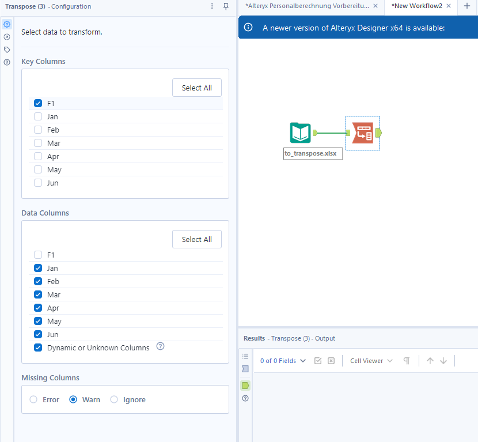Click the select all fields check icon
Screen dimensions: 478x442
pos(318,361)
